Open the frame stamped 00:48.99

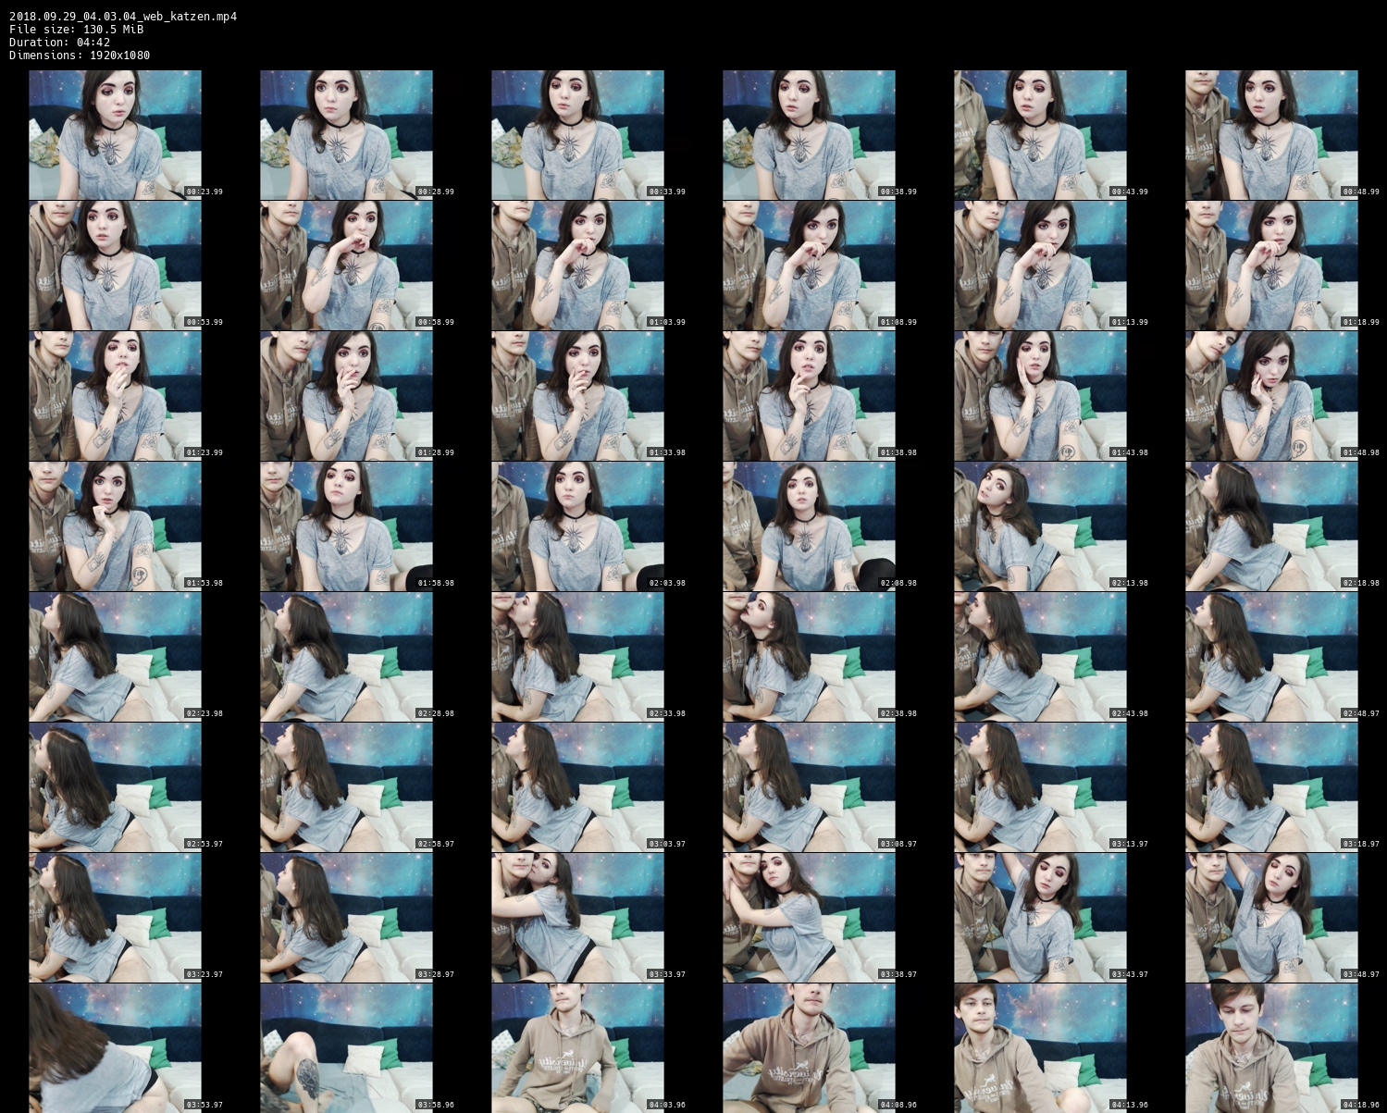click(1272, 135)
